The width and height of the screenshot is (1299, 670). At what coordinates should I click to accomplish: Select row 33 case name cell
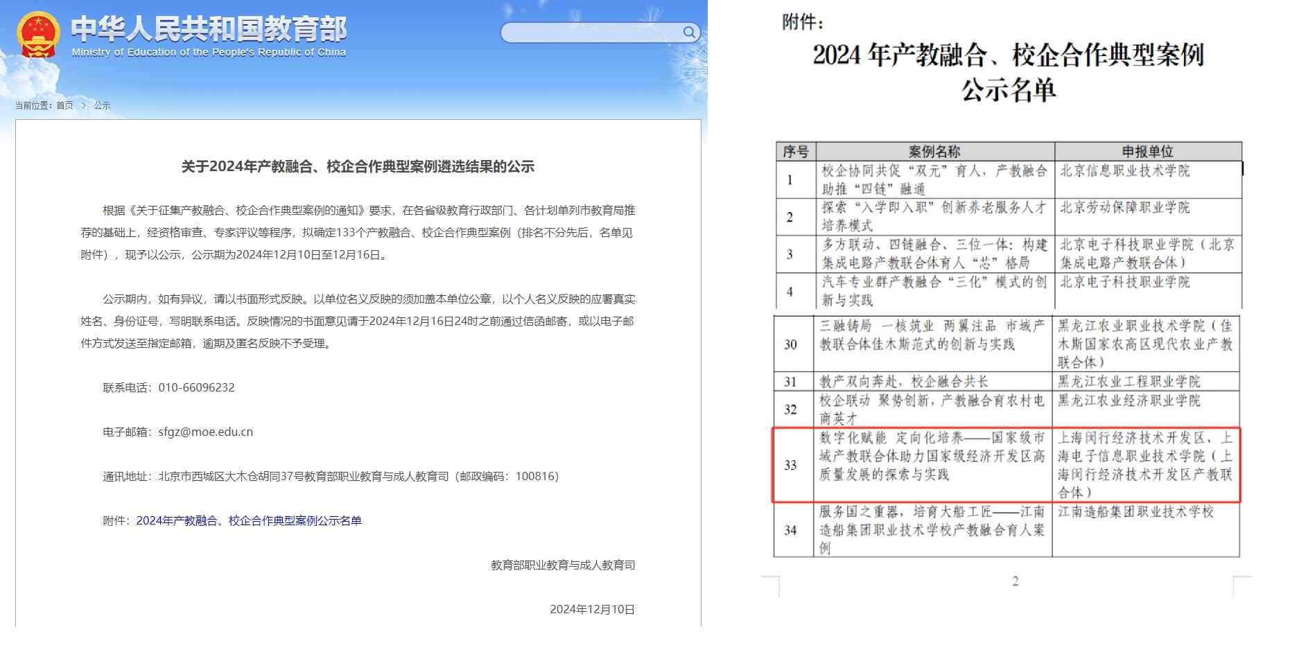click(x=932, y=457)
